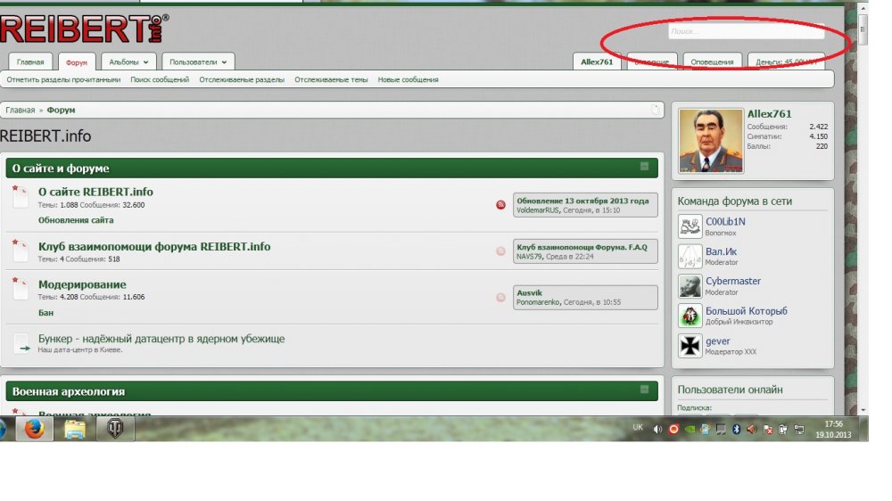The height and width of the screenshot is (501, 892).
Task: Open Cybermaster avatar in forum team list
Action: click(x=690, y=286)
